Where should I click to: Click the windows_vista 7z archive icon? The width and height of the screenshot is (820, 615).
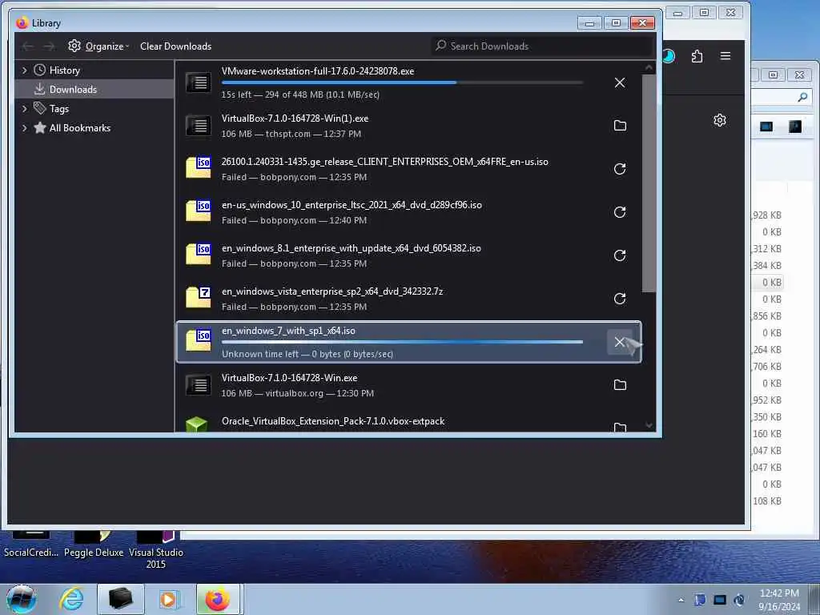coord(199,297)
